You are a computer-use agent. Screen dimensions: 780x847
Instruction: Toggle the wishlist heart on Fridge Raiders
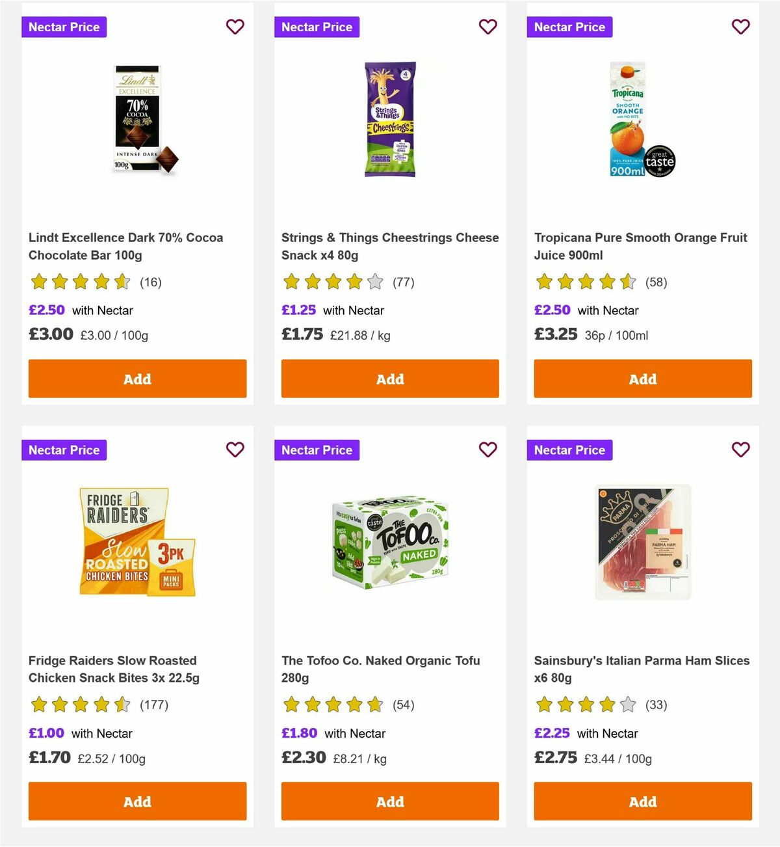coord(235,450)
